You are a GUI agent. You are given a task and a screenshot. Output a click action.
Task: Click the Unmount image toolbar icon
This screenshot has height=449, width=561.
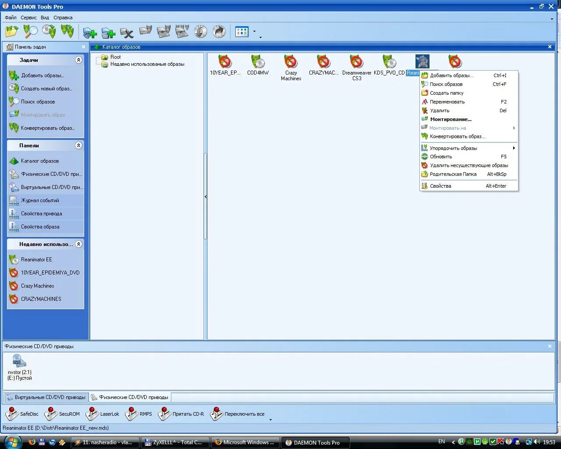163,32
